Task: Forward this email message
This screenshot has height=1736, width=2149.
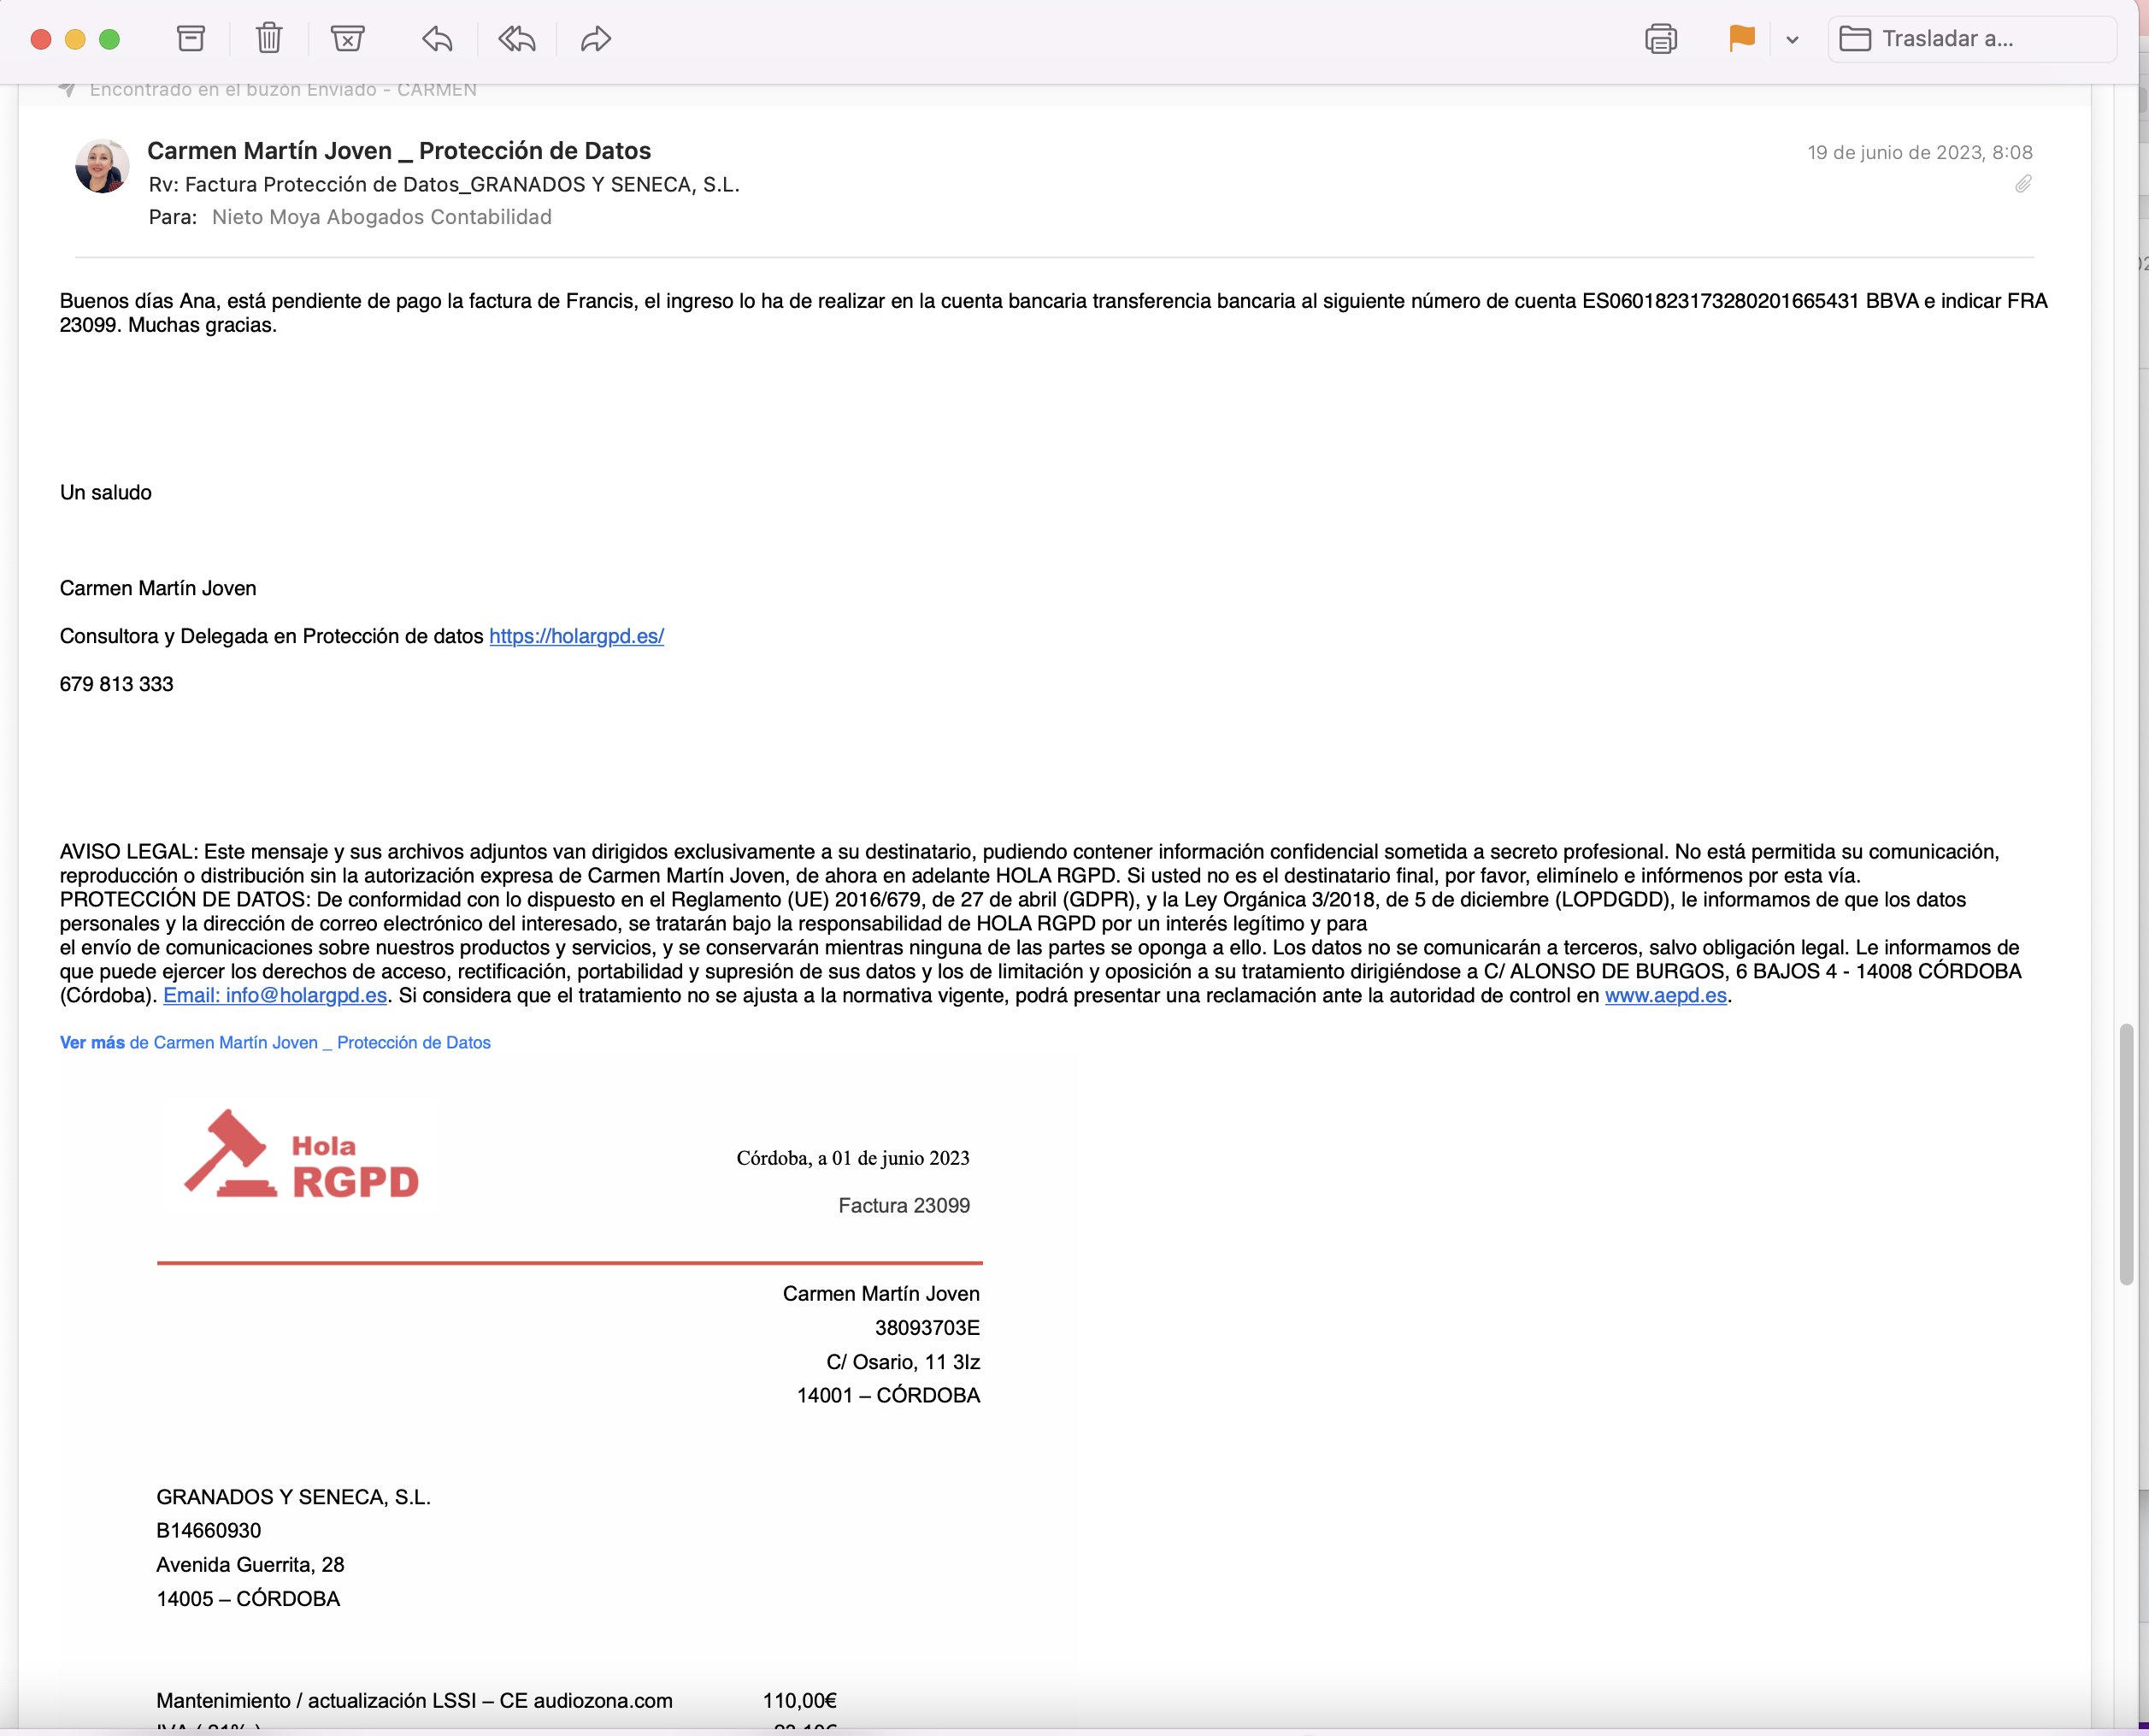Action: click(x=596, y=39)
